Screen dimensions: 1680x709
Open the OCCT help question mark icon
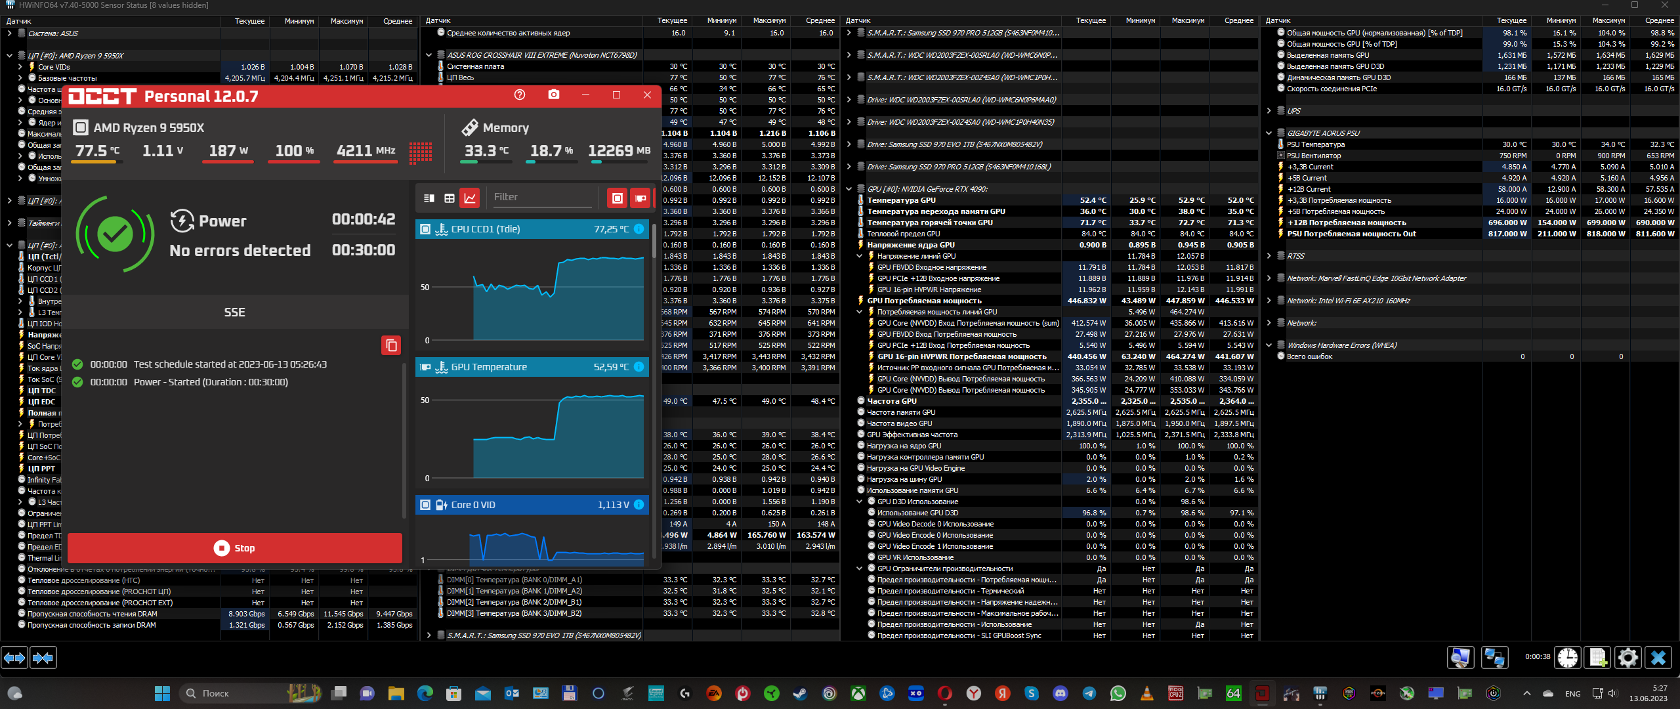(520, 95)
